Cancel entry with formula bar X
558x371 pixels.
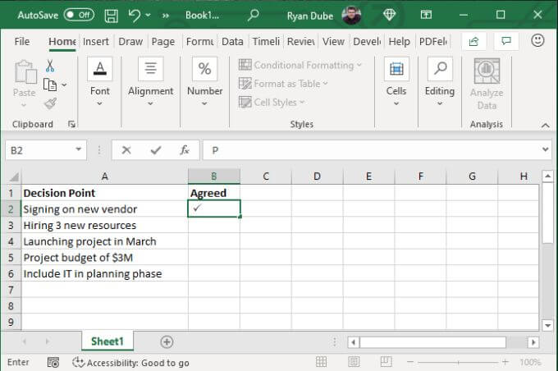point(126,150)
